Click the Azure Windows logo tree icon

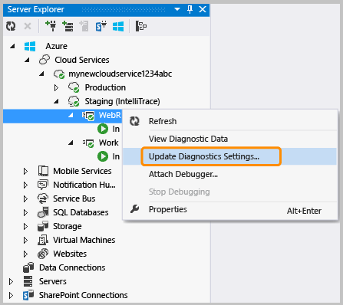[x=30, y=46]
